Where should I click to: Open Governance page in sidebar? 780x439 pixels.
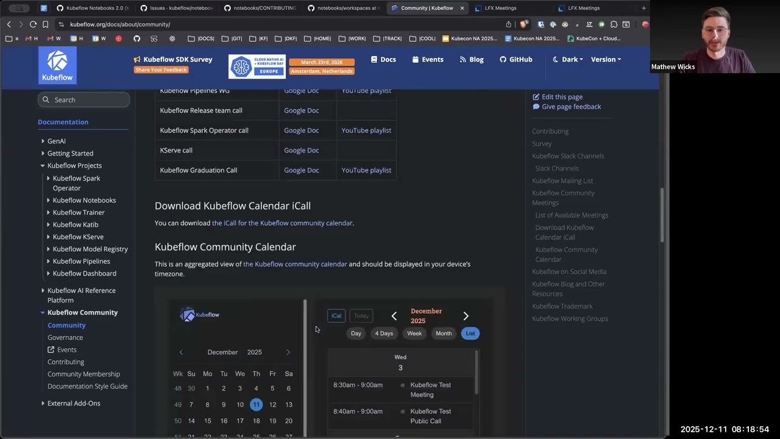coord(65,337)
